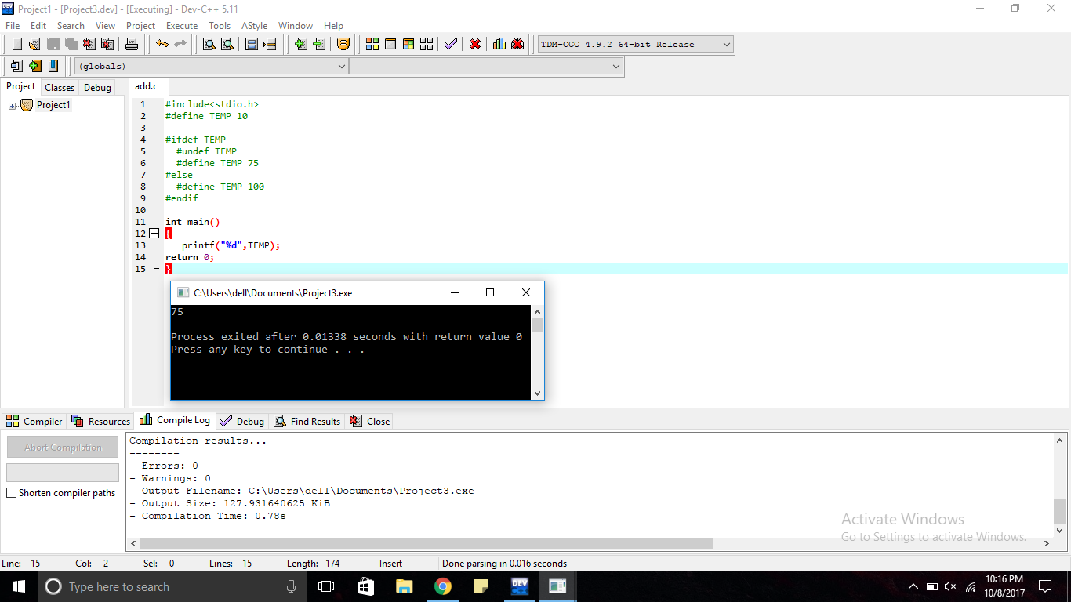Abort compilation using the red X icon

pyautogui.click(x=475, y=44)
